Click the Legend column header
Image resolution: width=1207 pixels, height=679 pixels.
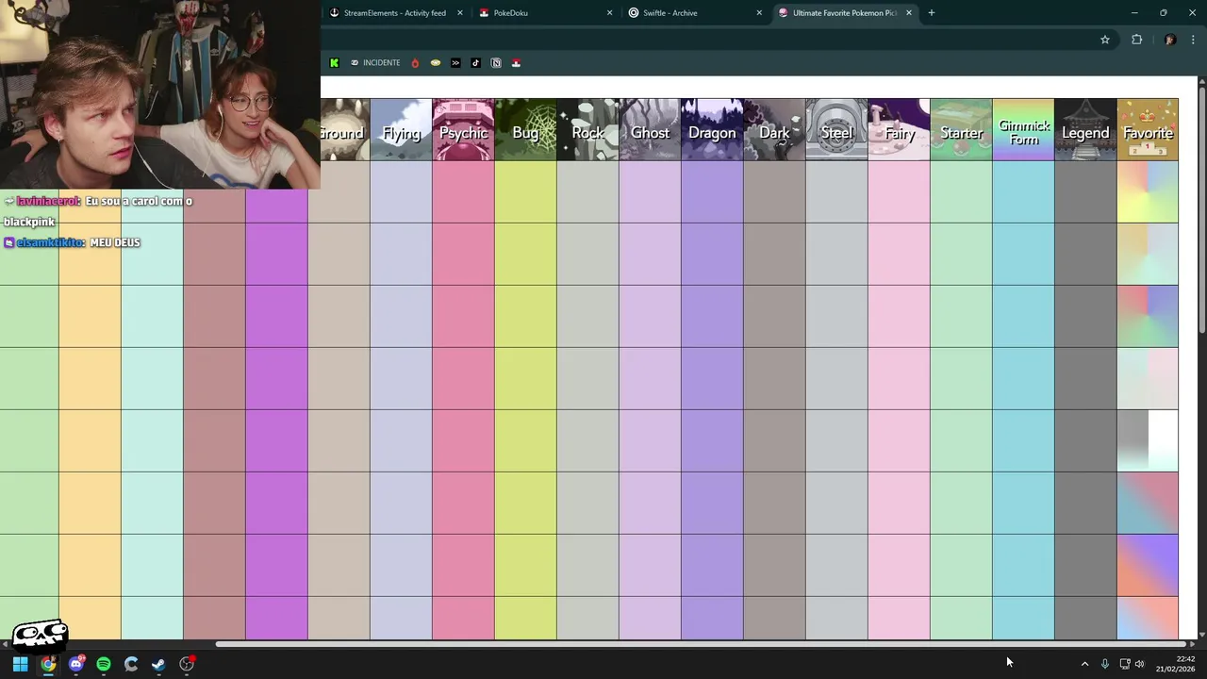[x=1085, y=130]
